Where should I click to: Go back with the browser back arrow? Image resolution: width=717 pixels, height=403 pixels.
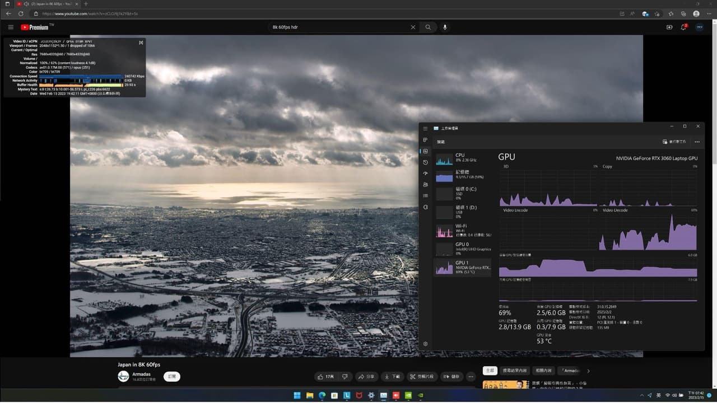coord(8,13)
